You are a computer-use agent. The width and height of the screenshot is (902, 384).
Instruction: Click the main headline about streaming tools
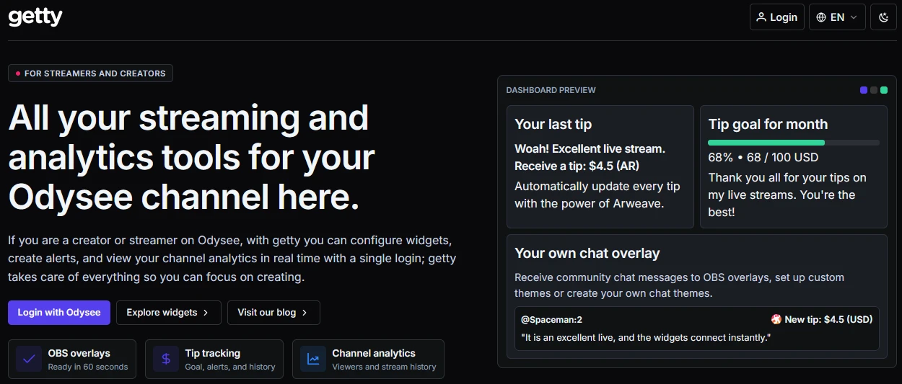coord(191,158)
